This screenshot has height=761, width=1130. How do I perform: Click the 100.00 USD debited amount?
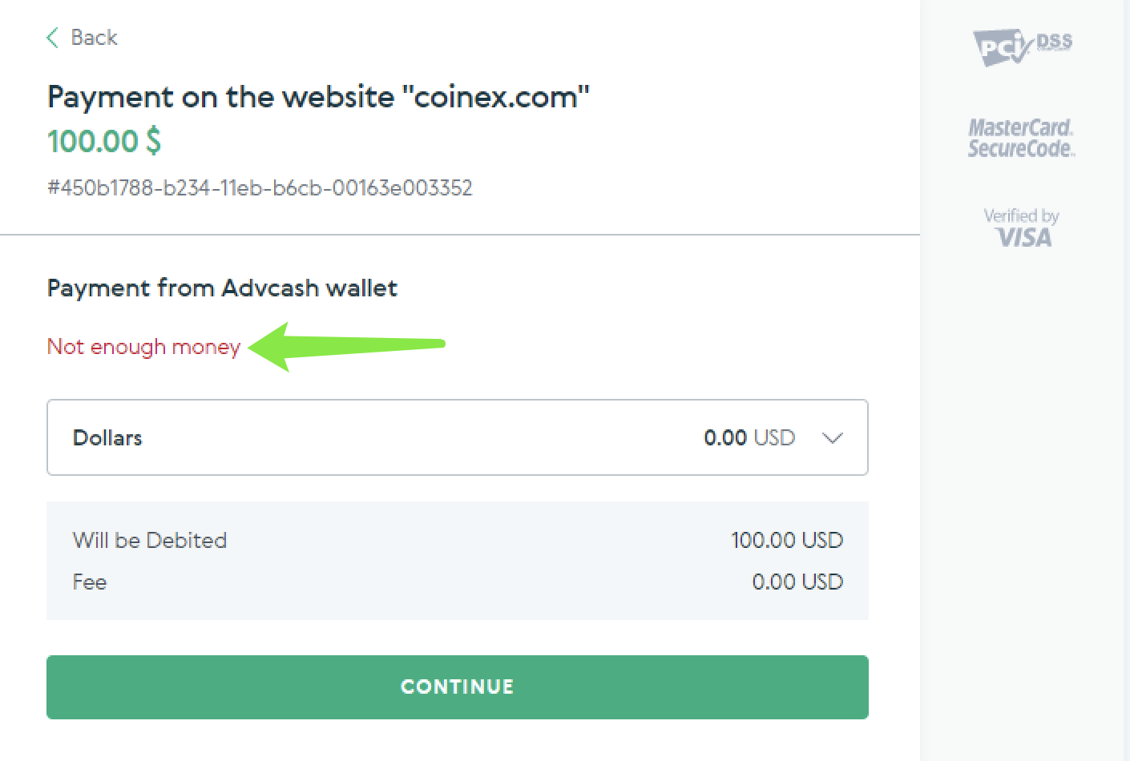pos(788,540)
